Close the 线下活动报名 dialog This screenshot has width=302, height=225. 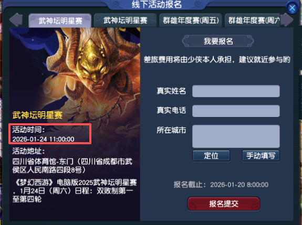point(292,8)
